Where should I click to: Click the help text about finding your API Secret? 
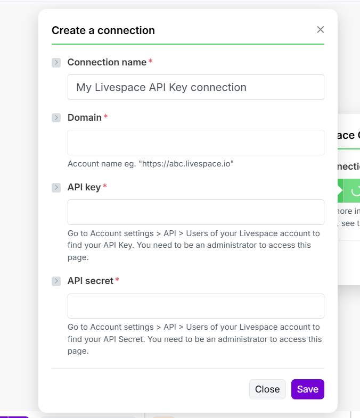194,339
